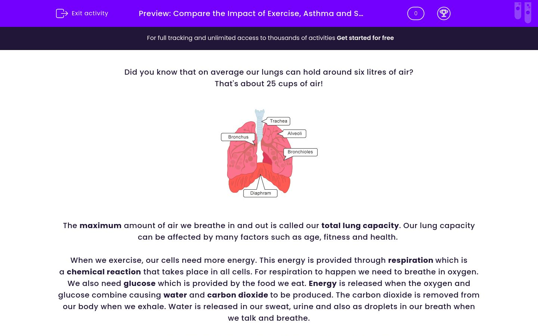Click the Alveoli label on the diagram
The width and height of the screenshot is (538, 336).
click(294, 133)
